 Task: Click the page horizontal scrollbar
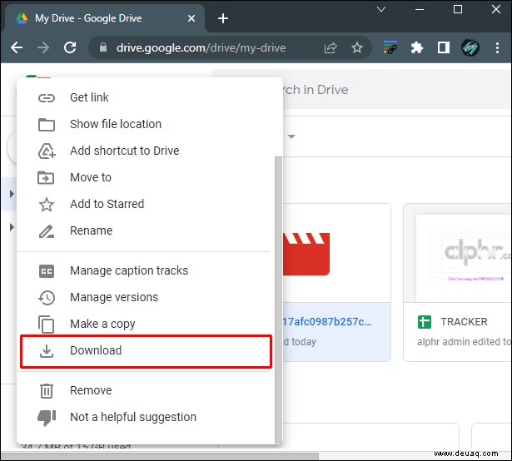[160, 456]
